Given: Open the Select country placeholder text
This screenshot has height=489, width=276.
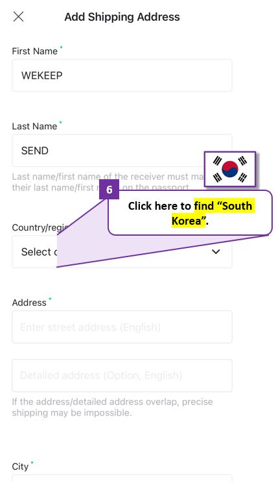Looking at the screenshot, I should click(x=39, y=252).
